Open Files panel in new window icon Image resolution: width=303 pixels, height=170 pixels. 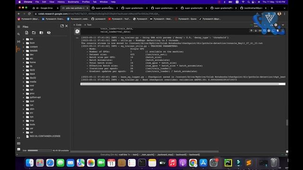click(x=62, y=26)
